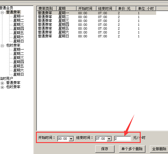Sort by the 费率类别 column header

pos(47,9)
